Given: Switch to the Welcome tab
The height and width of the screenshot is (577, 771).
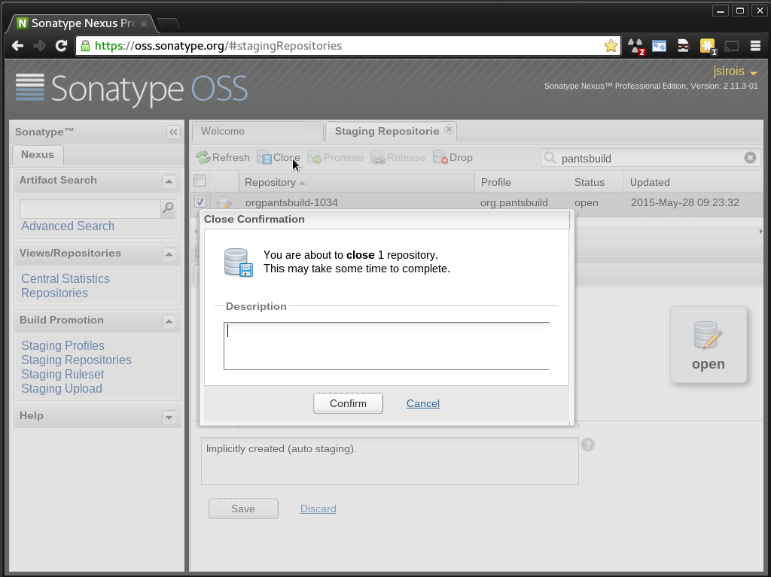Looking at the screenshot, I should pos(258,131).
